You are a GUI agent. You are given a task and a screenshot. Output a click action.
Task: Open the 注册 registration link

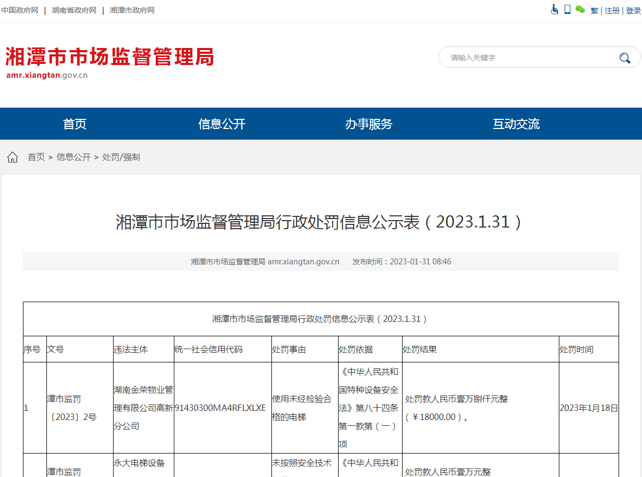pyautogui.click(x=611, y=10)
